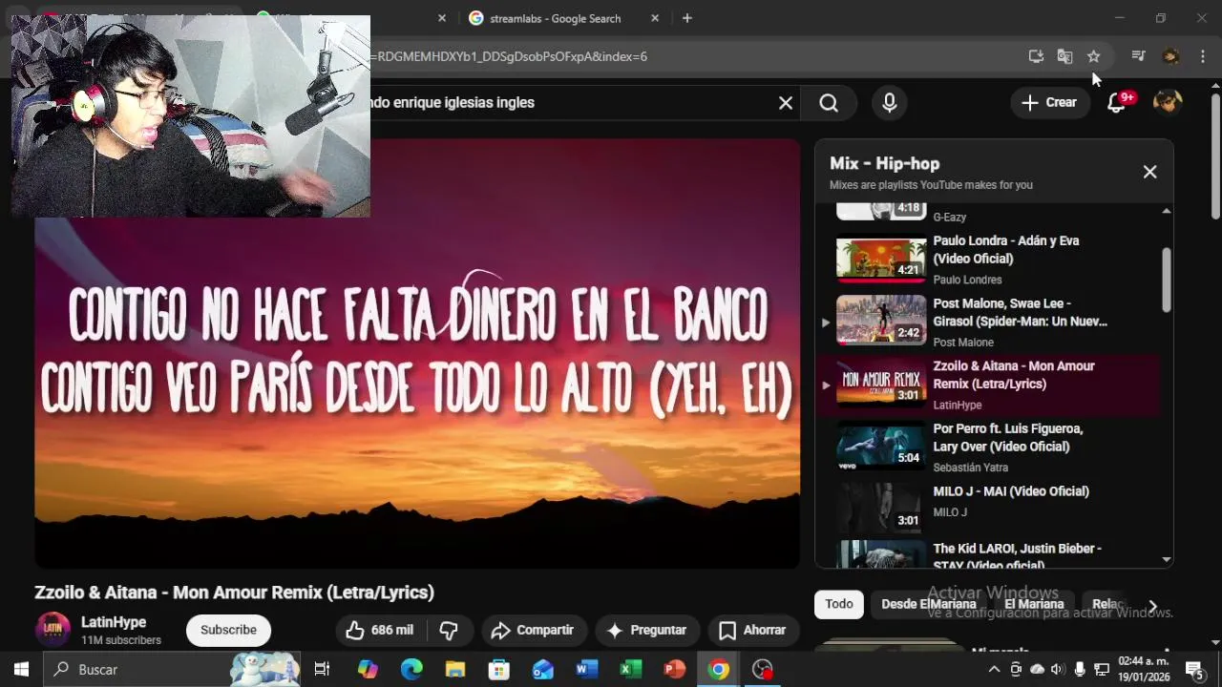Click the page vertical scrollbar thumb
1222x687 pixels.
(1215, 156)
